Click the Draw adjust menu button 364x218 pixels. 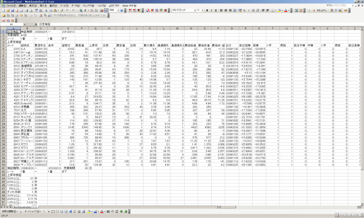coord(9,212)
